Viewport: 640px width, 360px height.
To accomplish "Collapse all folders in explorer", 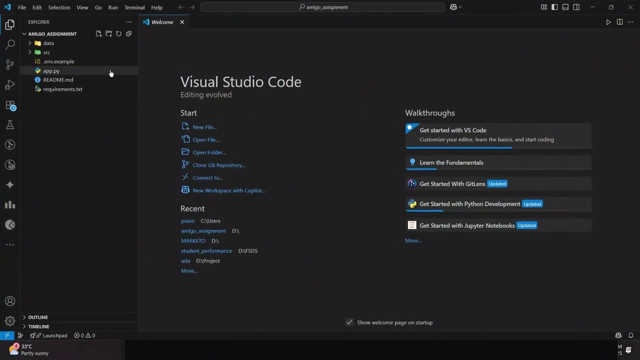I will pyautogui.click(x=128, y=33).
